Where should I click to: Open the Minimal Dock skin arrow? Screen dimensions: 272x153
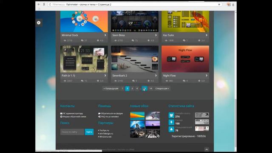pyautogui.click(x=105, y=35)
